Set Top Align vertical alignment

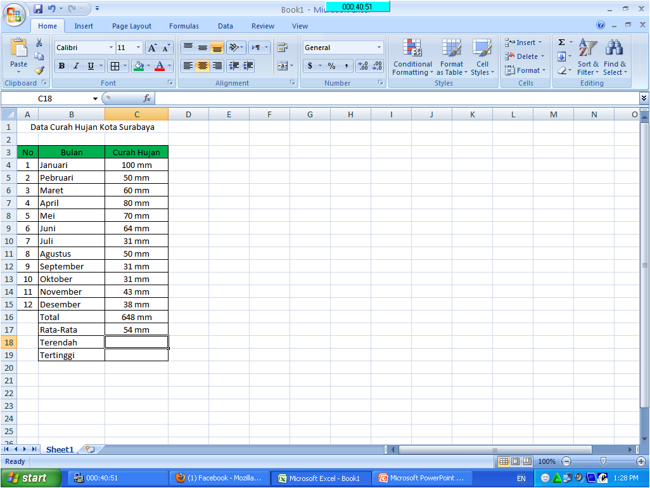pos(188,48)
